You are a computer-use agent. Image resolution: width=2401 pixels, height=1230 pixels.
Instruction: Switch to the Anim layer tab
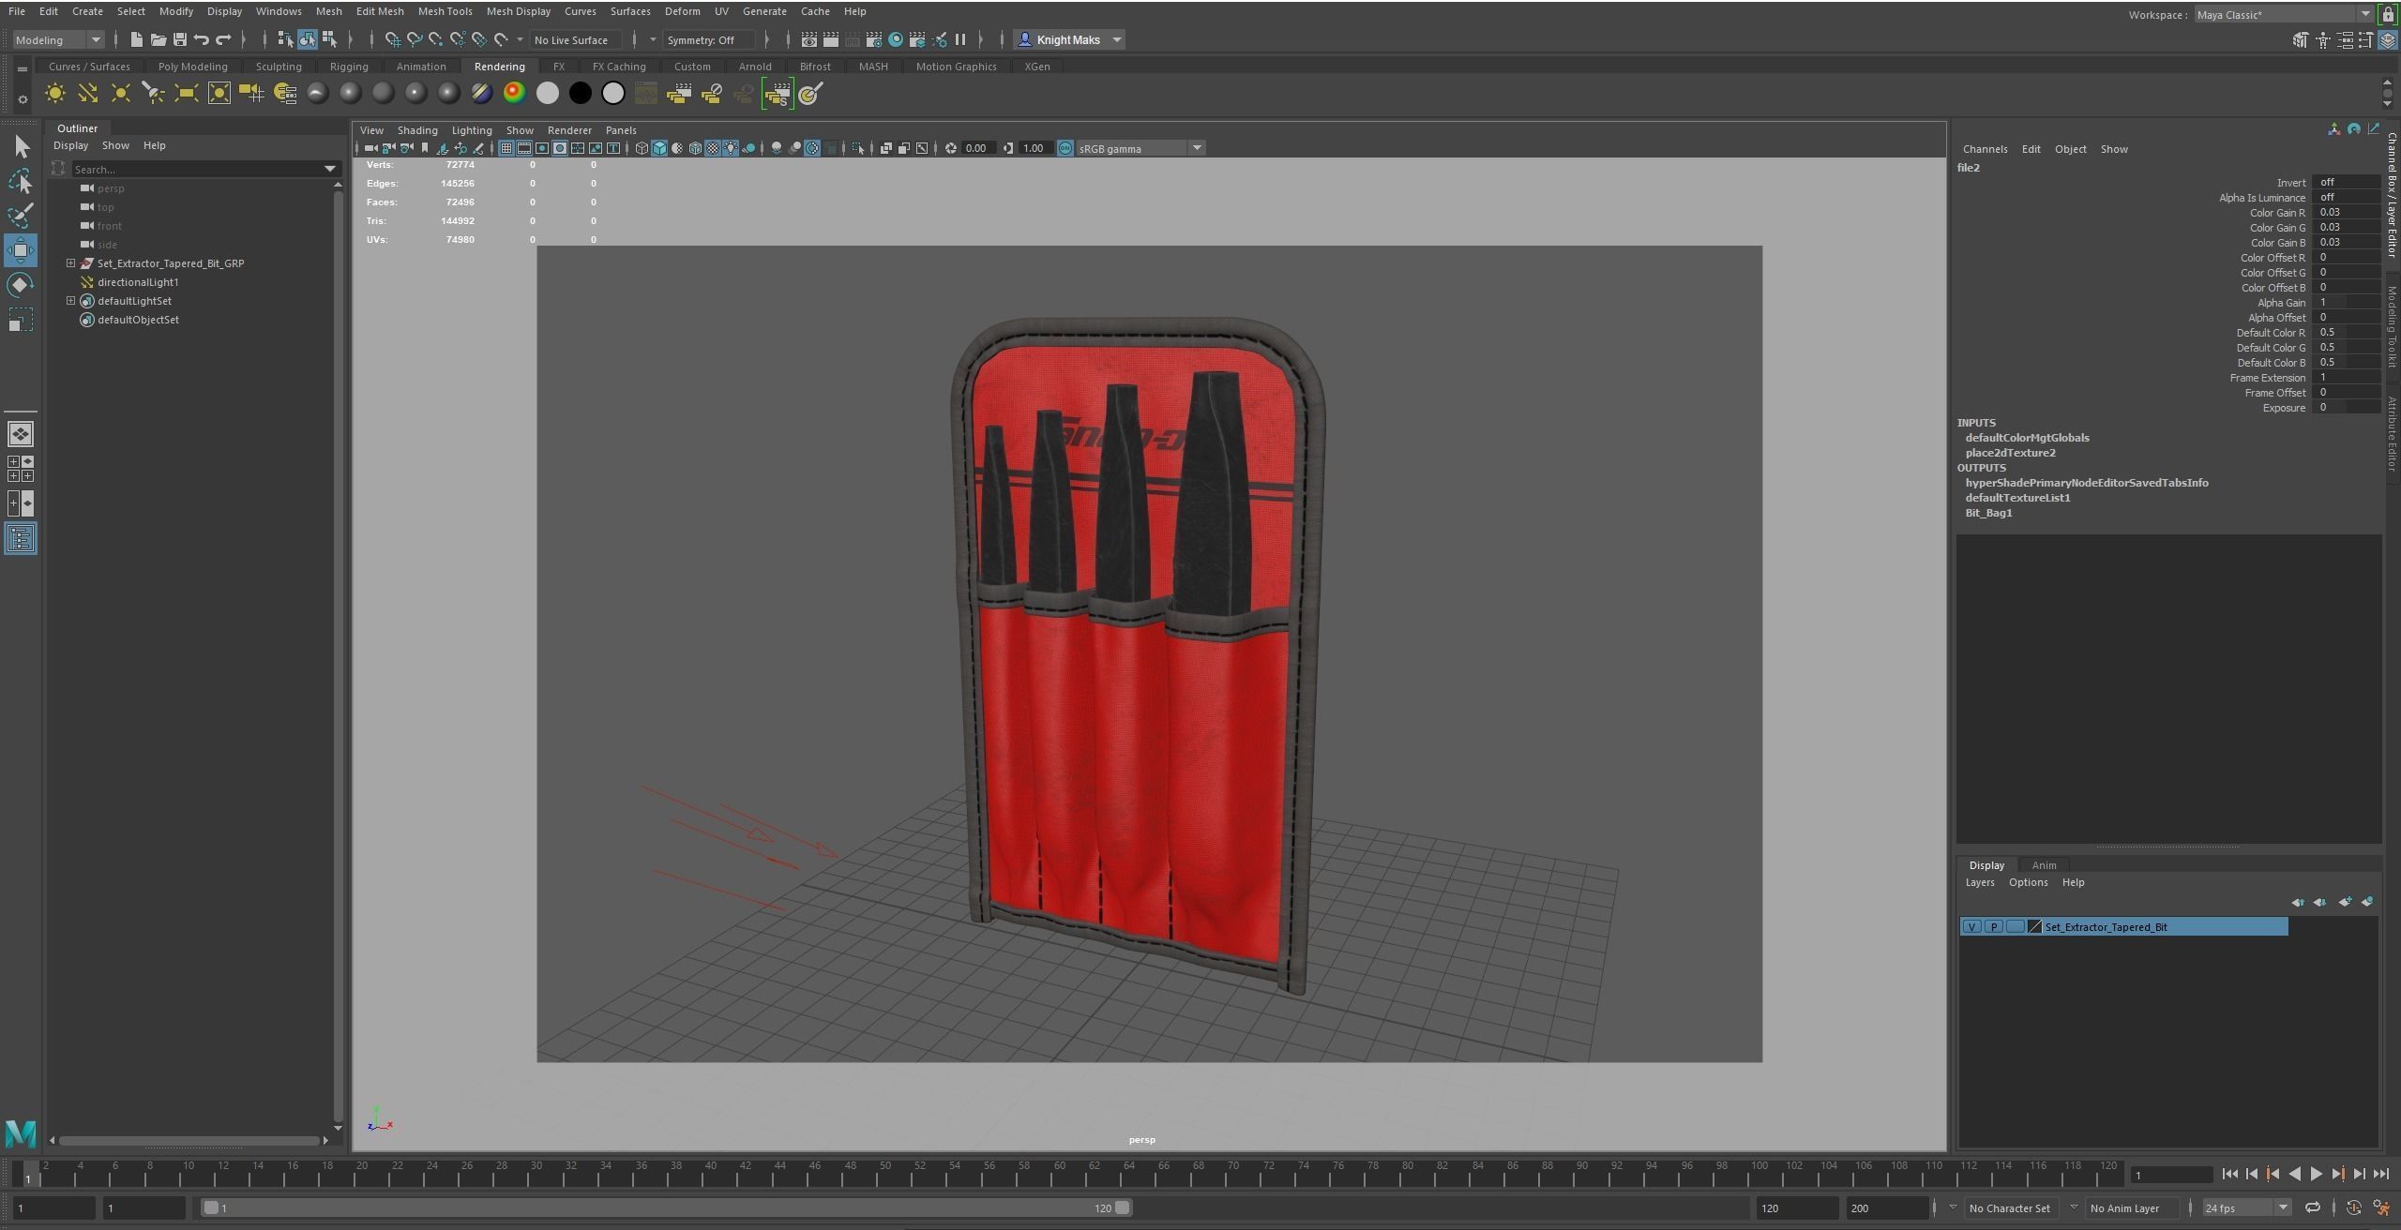2044,865
